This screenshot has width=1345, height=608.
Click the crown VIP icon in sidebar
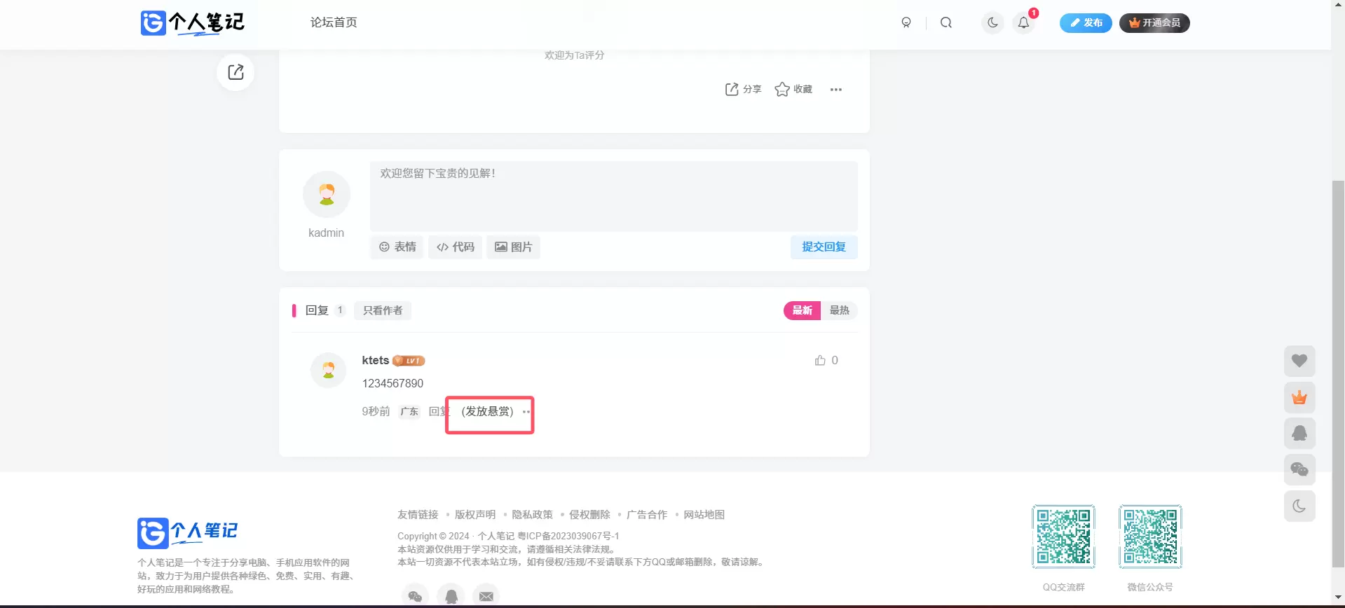pyautogui.click(x=1299, y=397)
